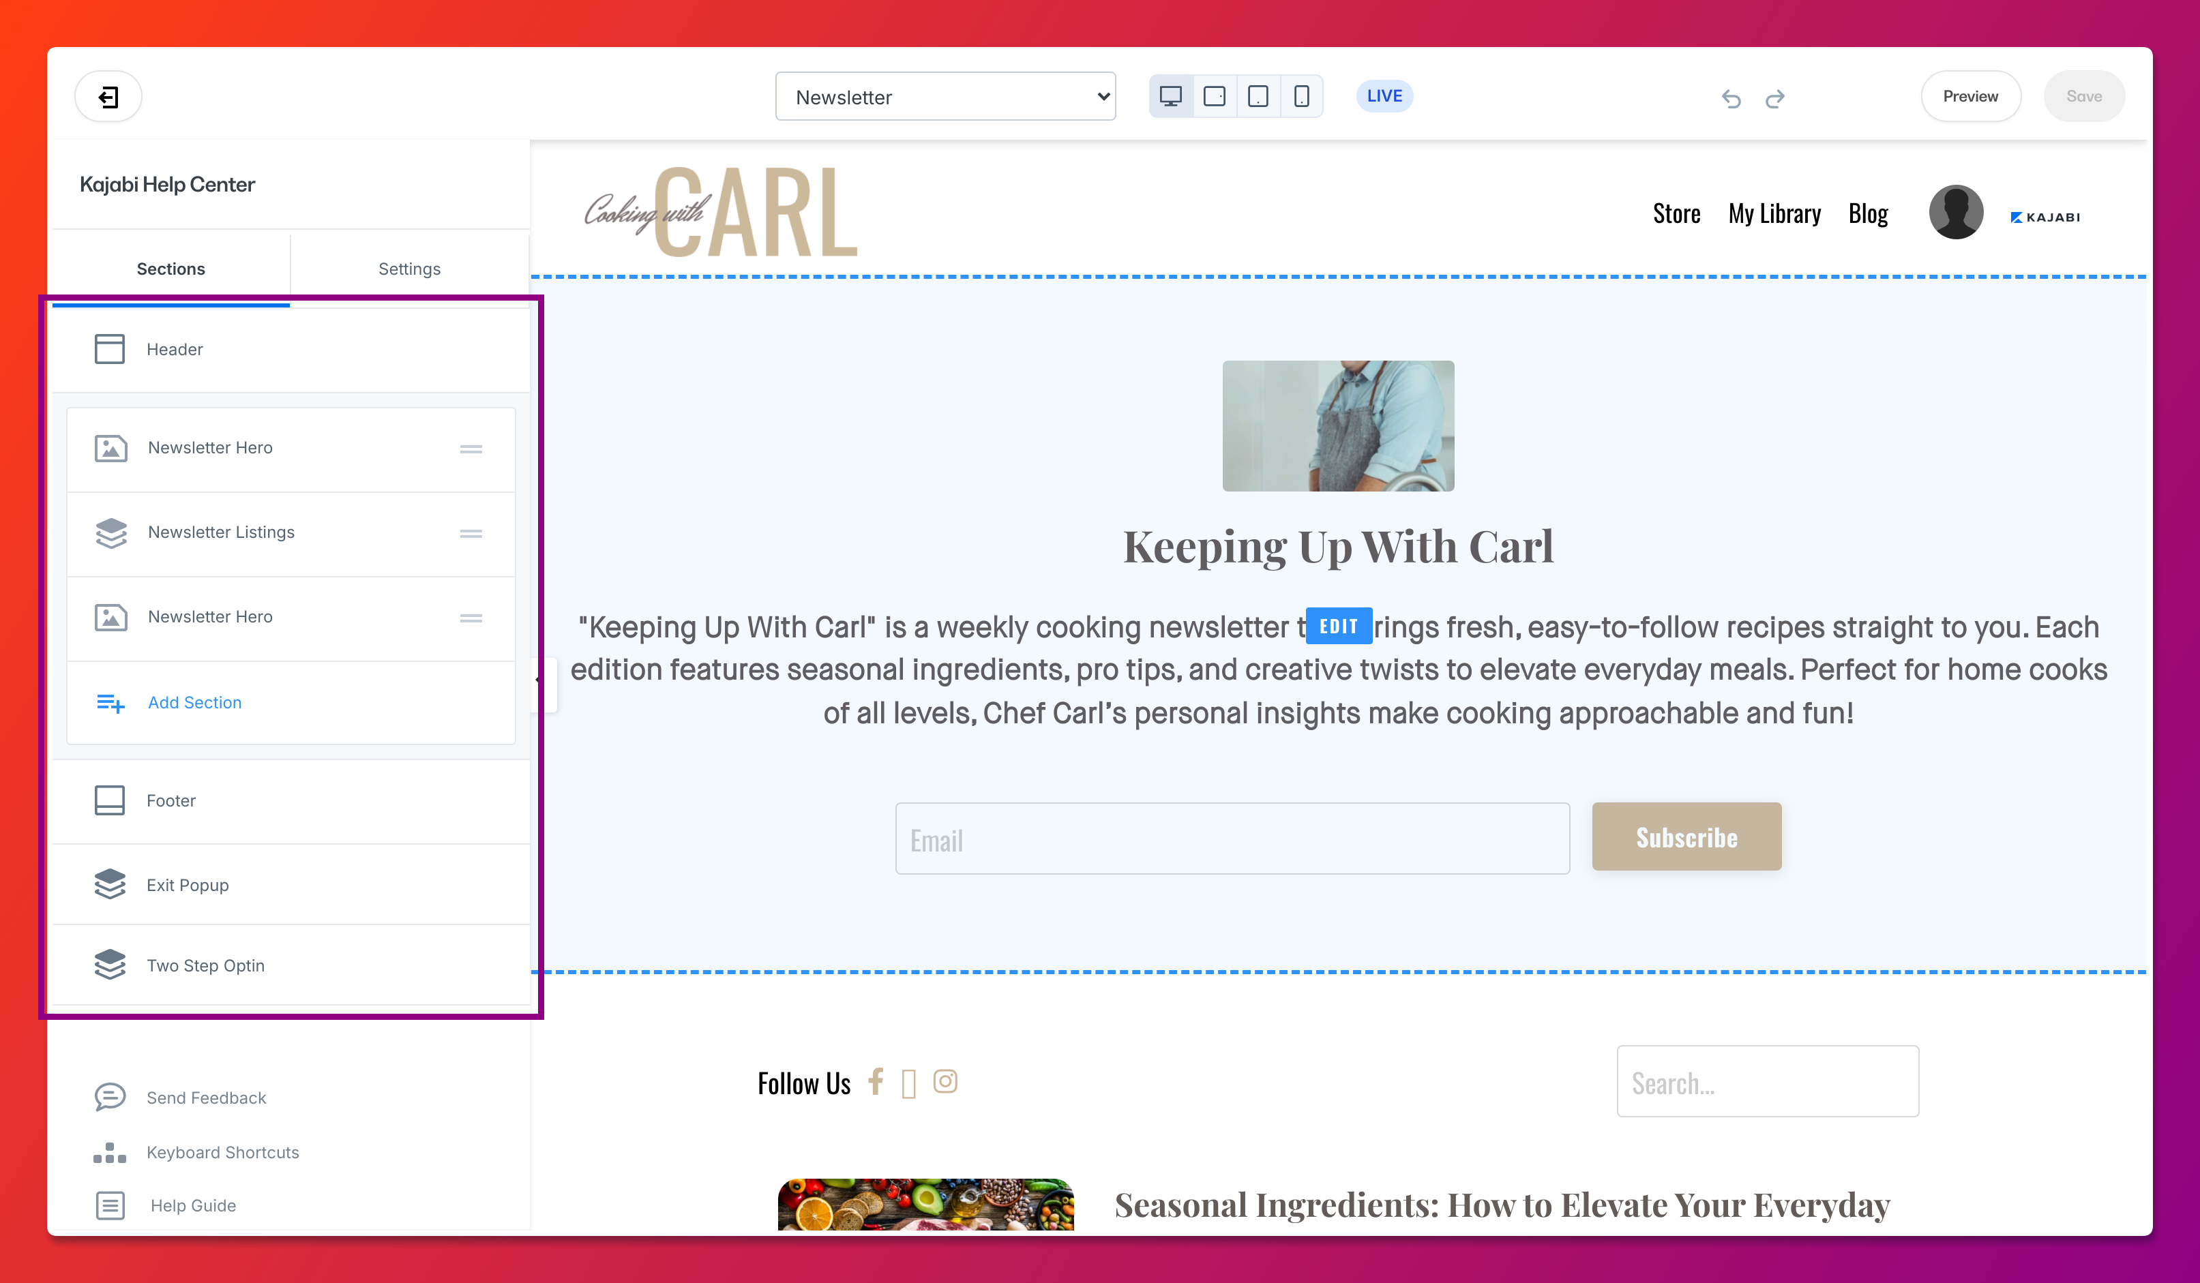Open the page Preview

pos(1970,97)
